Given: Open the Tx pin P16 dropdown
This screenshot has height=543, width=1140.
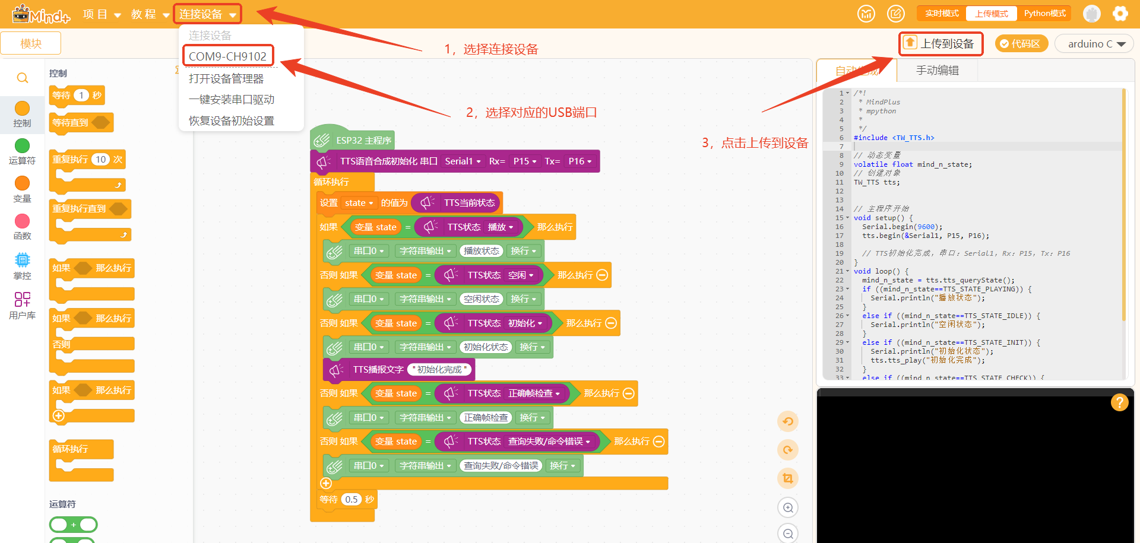Looking at the screenshot, I should [579, 161].
